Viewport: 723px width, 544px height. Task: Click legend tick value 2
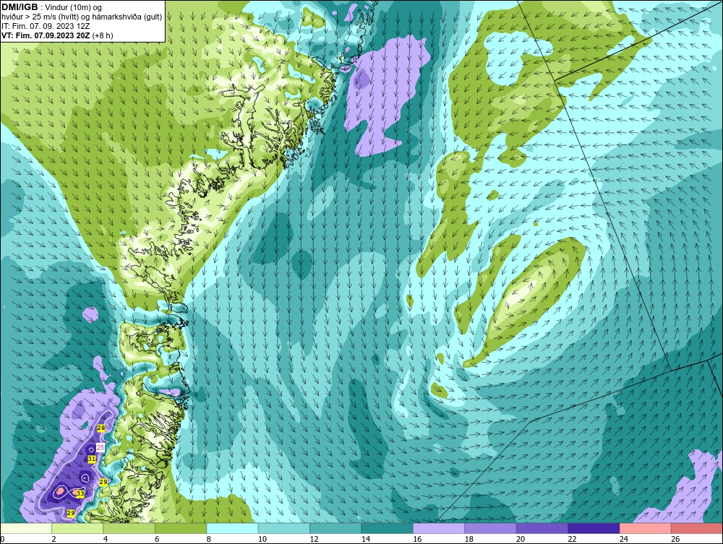(x=54, y=539)
